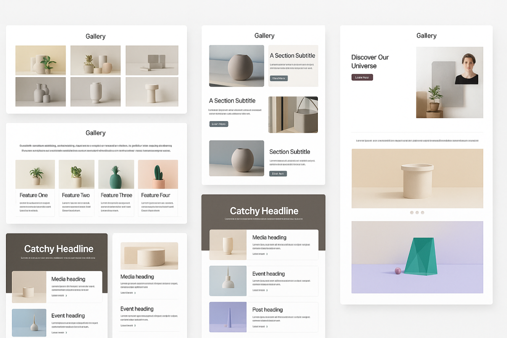507x338 pixels.
Task: Click the Feature One plant image
Action: [x=35, y=174]
